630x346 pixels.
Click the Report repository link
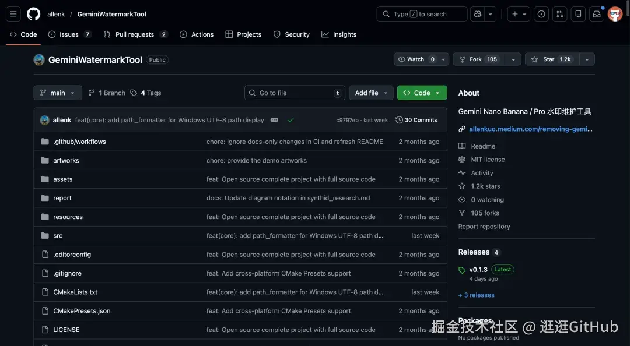coord(484,227)
